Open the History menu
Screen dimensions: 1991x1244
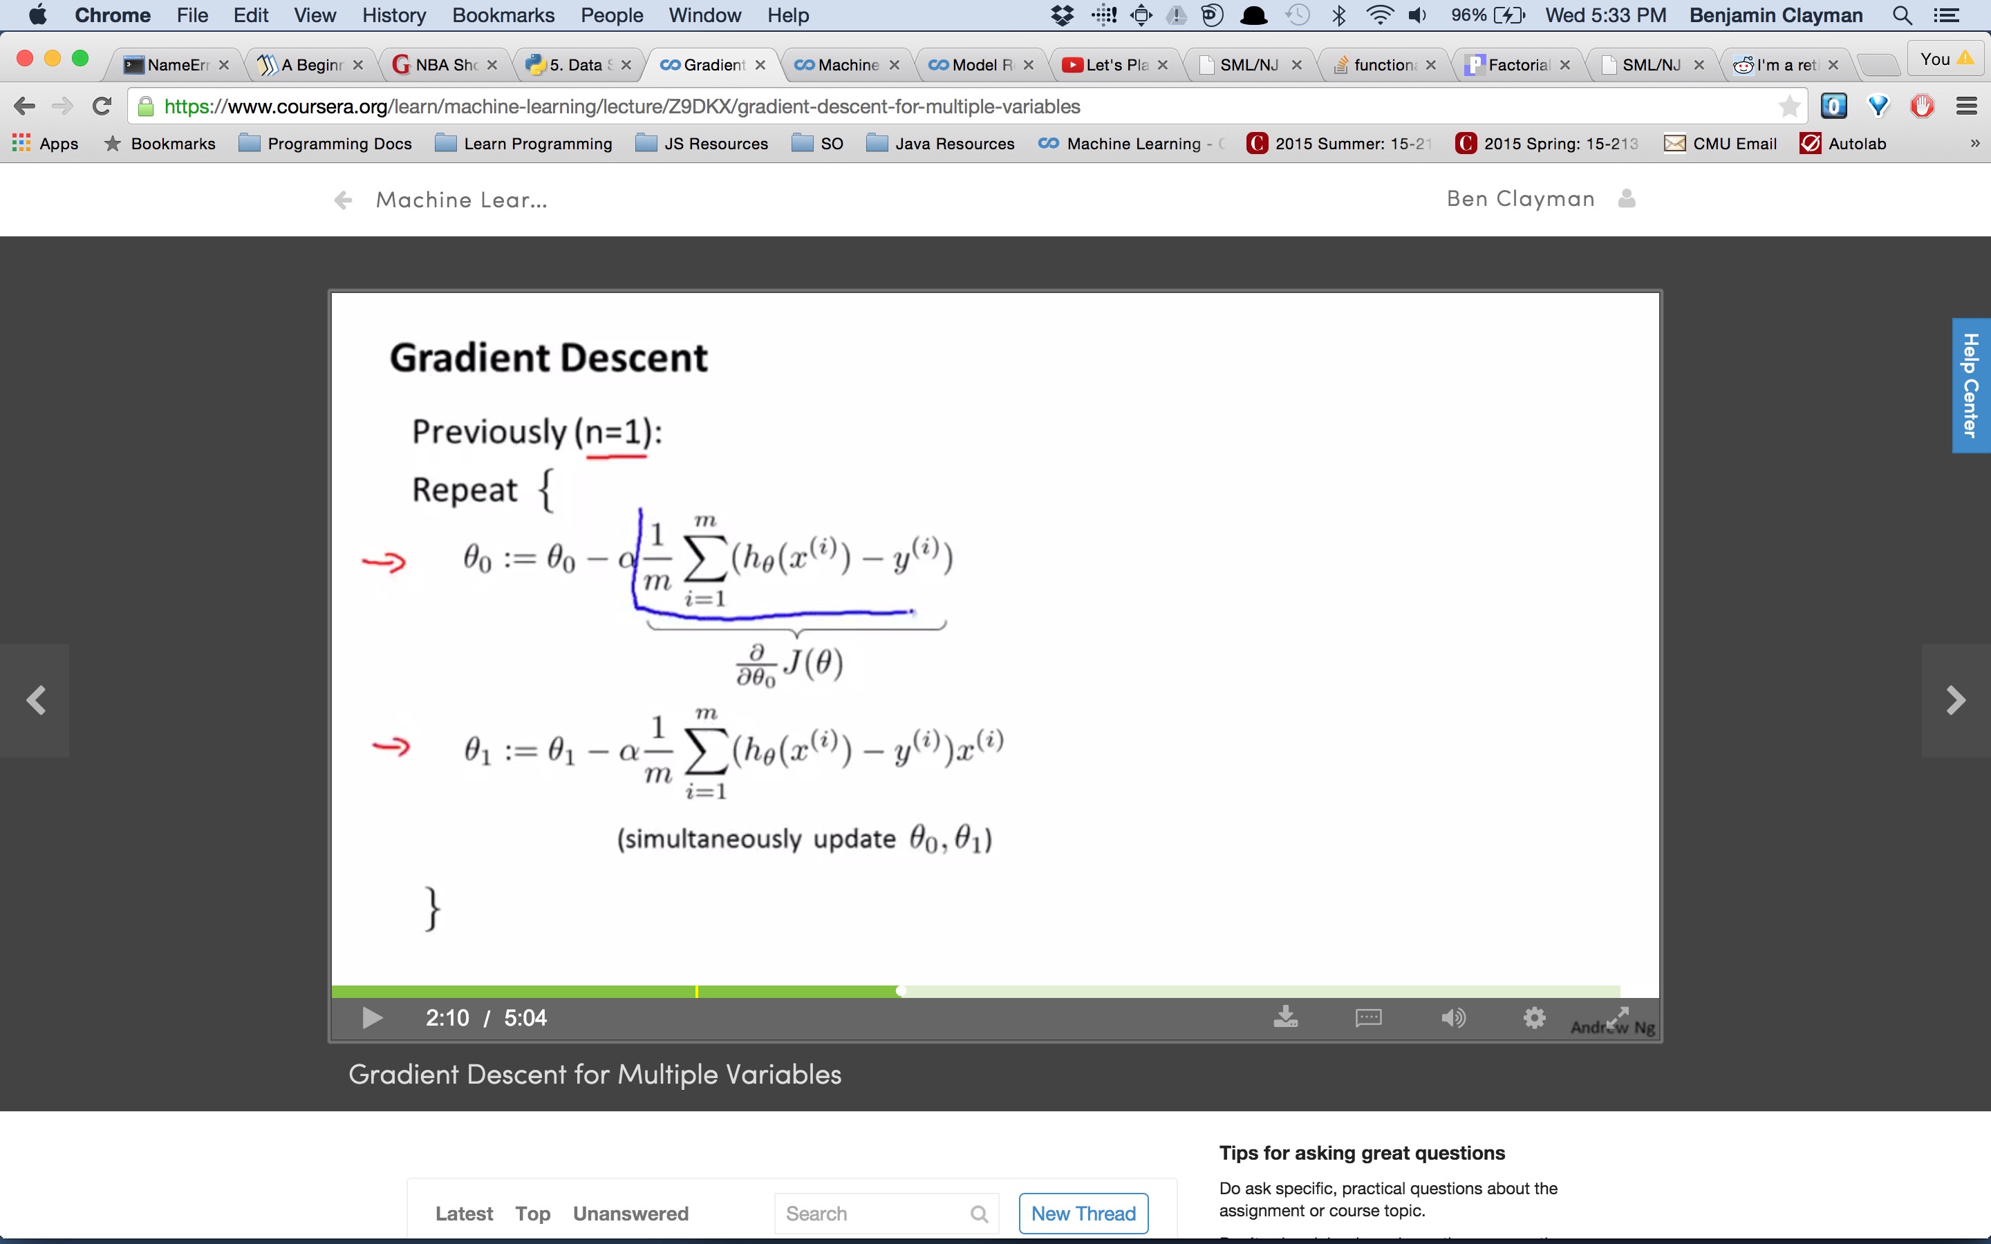tap(393, 15)
